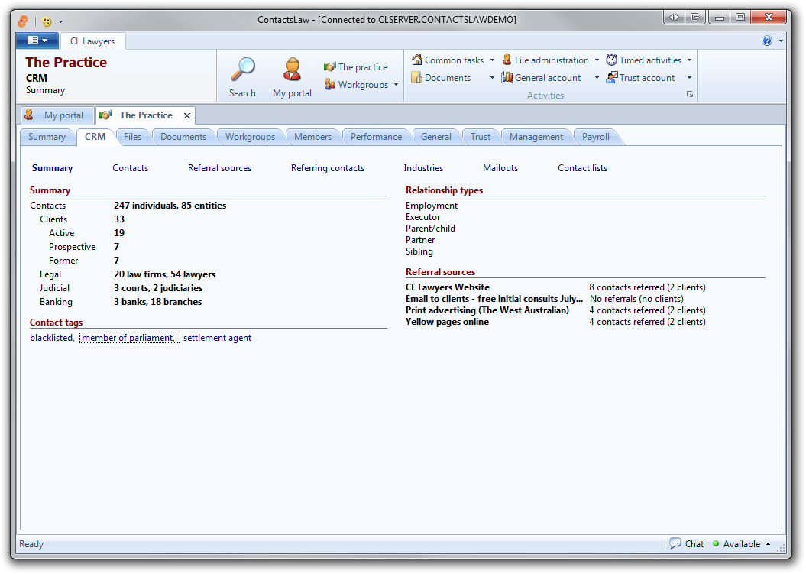The width and height of the screenshot is (806, 574).
Task: Click the Chat speech bubble icon
Action: [x=675, y=543]
